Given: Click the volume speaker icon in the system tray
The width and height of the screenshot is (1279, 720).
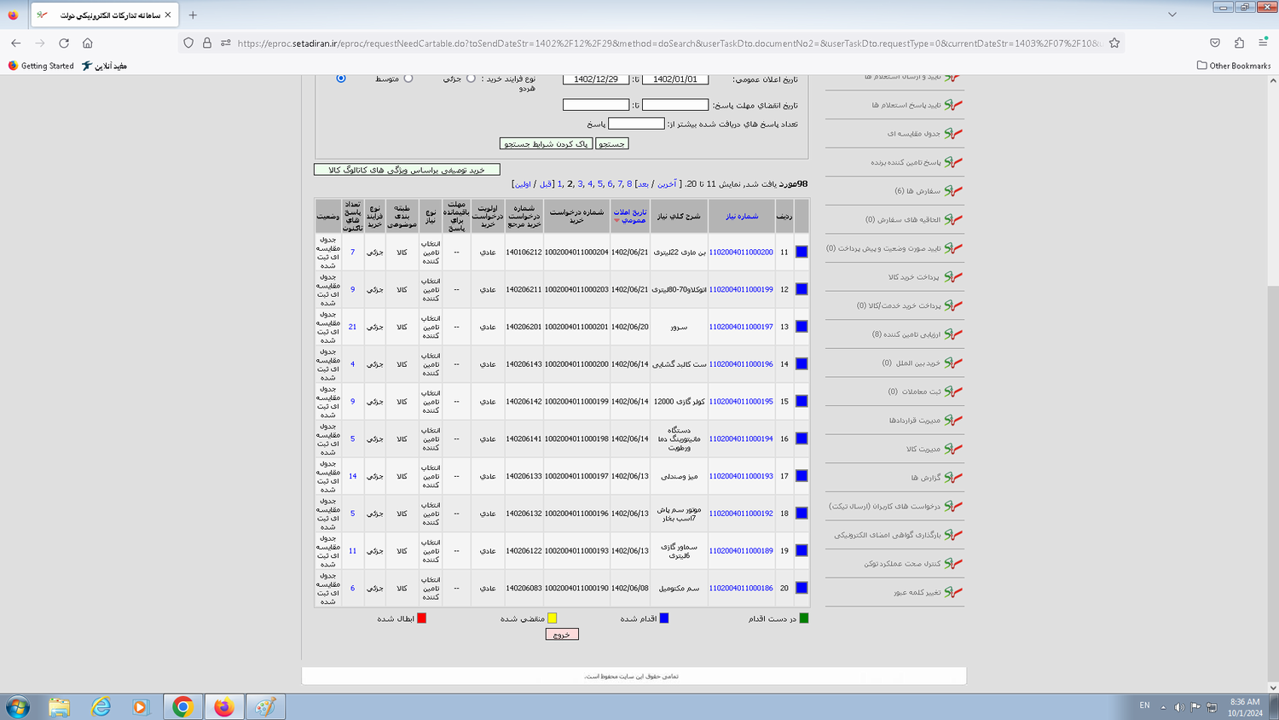Looking at the screenshot, I should tap(1179, 706).
